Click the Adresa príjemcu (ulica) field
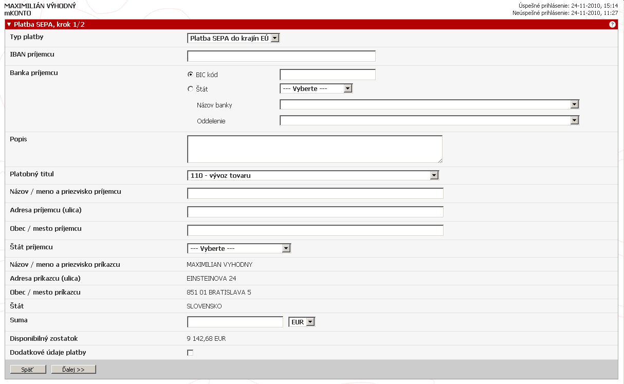Image resolution: width=624 pixels, height=384 pixels. click(x=315, y=212)
